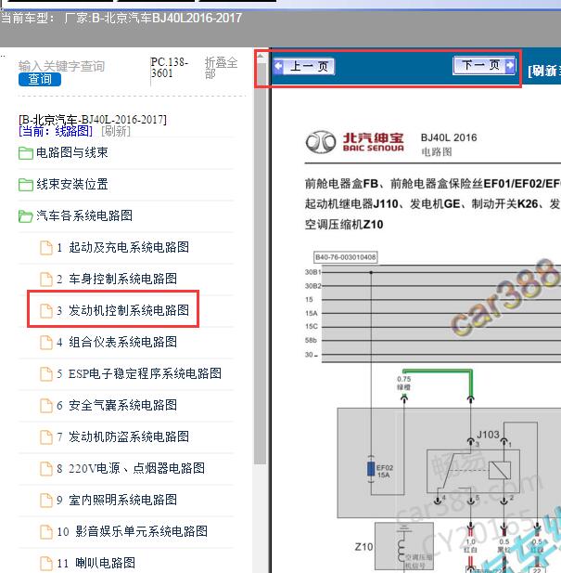Open 1 起动及充电系统电路图
This screenshot has height=573, width=561.
tap(123, 247)
